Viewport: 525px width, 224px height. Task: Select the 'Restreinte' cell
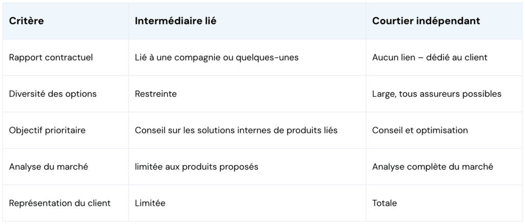pos(156,94)
